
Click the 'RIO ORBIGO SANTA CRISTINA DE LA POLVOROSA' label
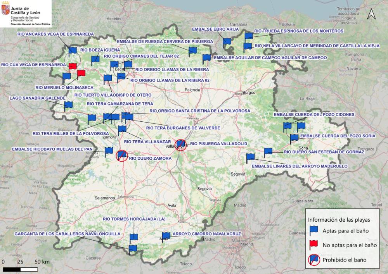200,111
